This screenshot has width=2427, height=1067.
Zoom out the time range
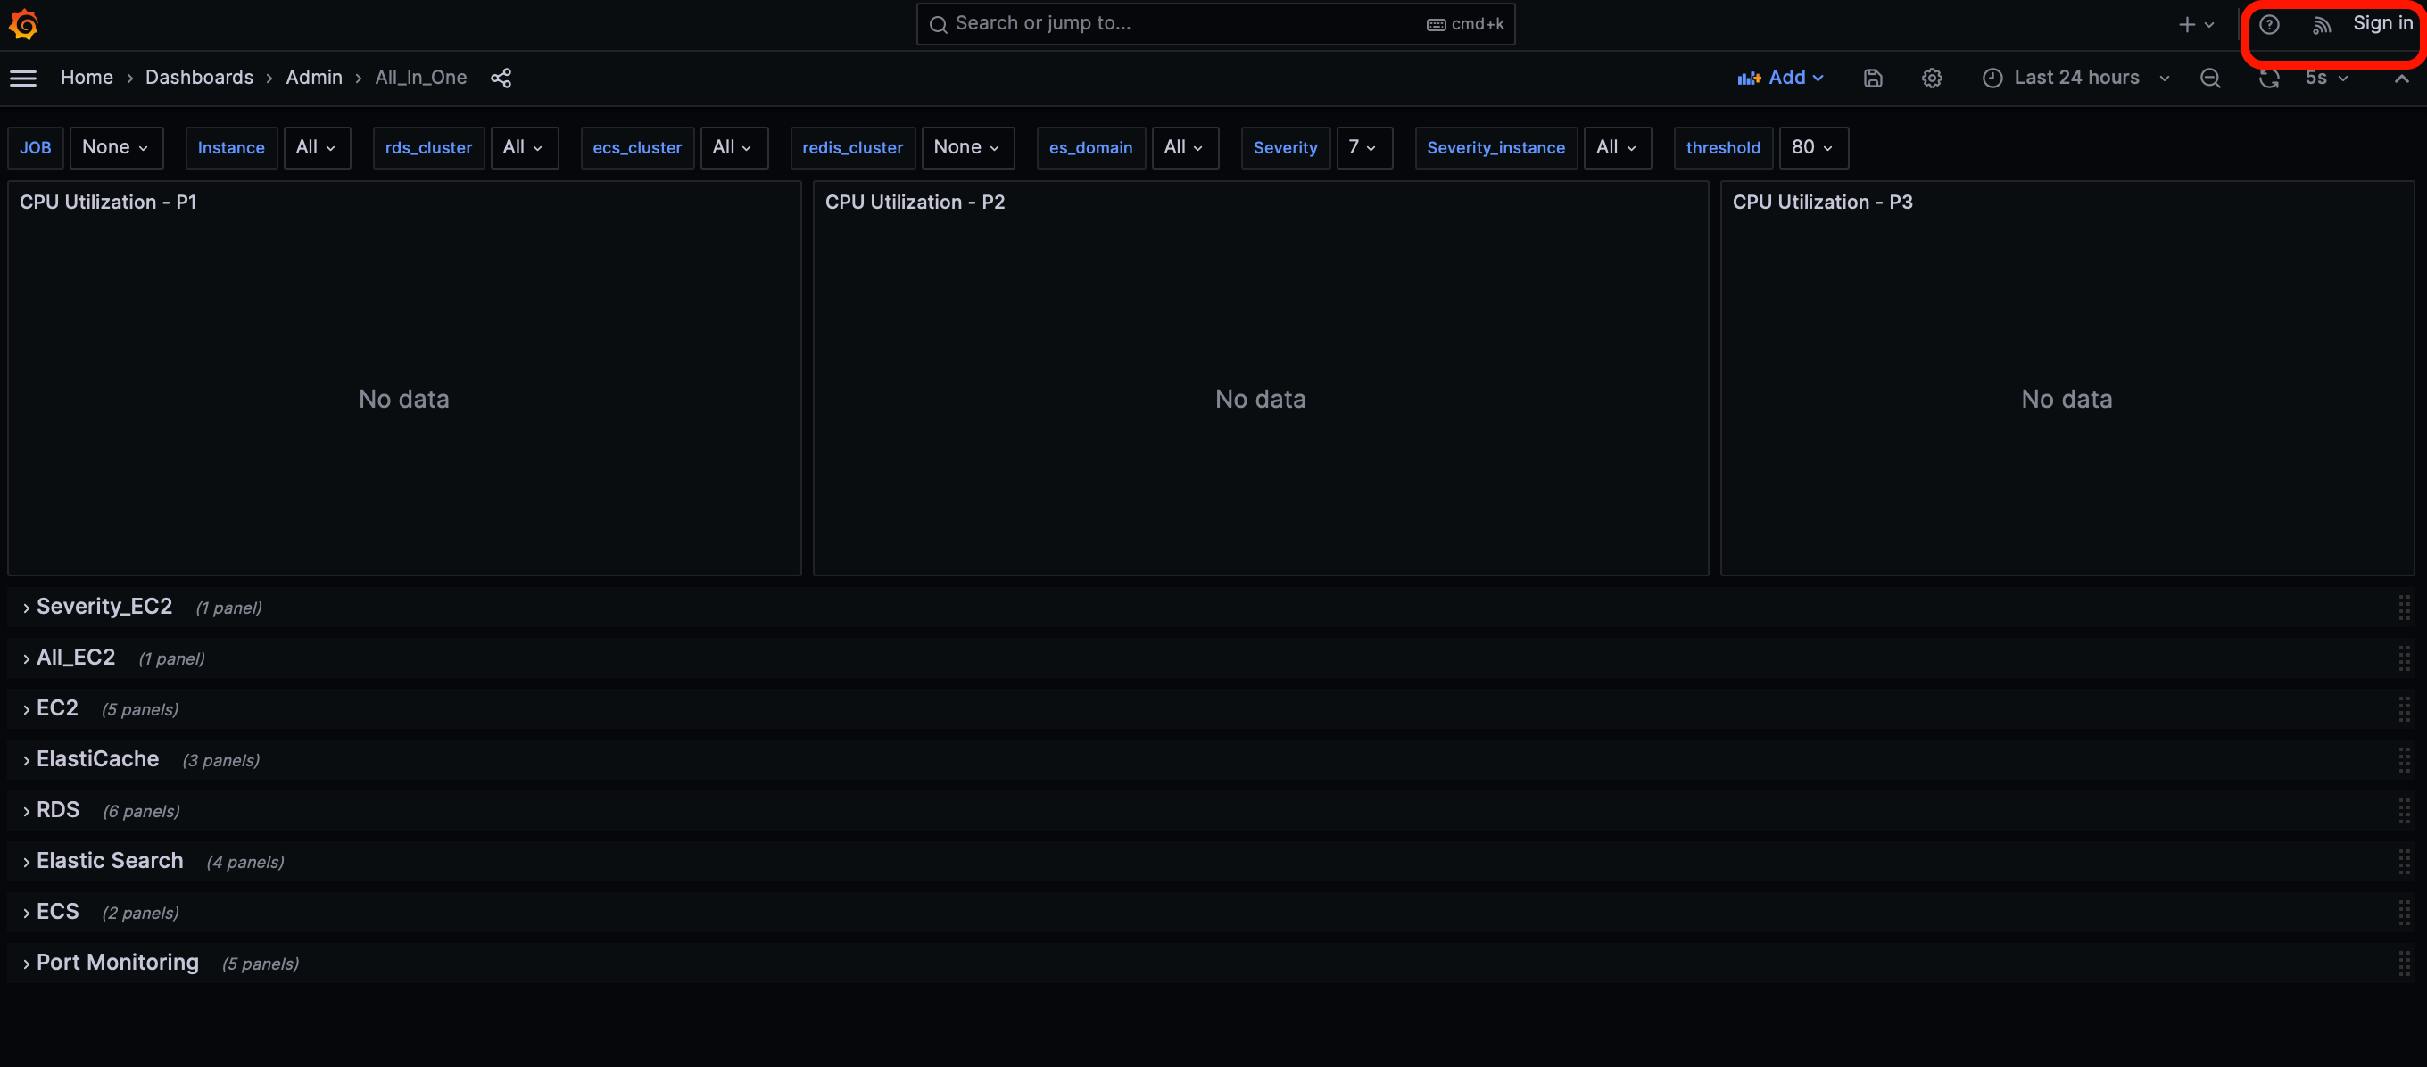click(x=2209, y=79)
